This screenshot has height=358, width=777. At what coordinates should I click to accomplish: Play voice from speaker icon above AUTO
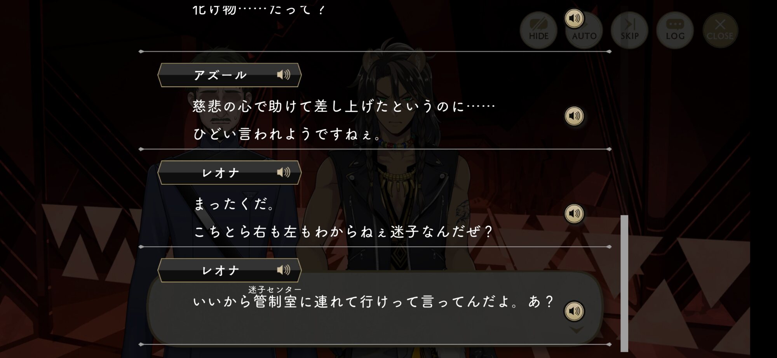(574, 18)
